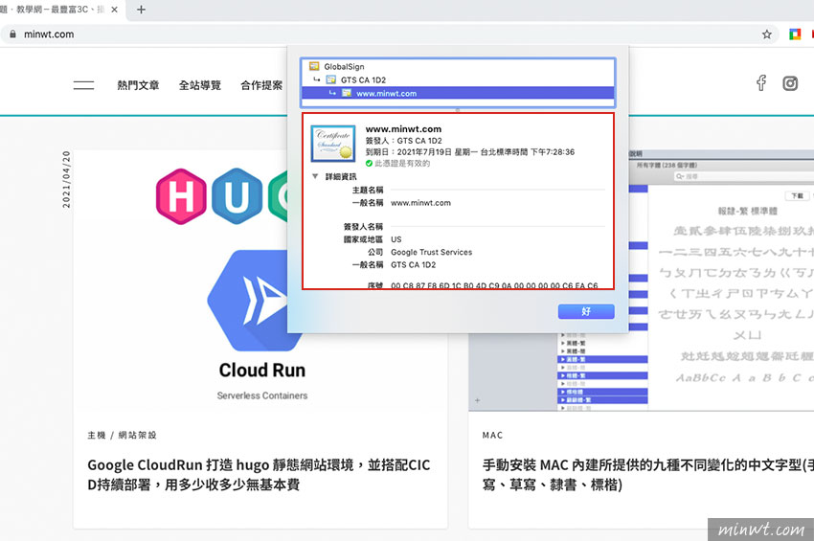Viewport: 814px width, 541px height.
Task: Click the bold www.minwt.com certificate title
Action: pos(403,128)
